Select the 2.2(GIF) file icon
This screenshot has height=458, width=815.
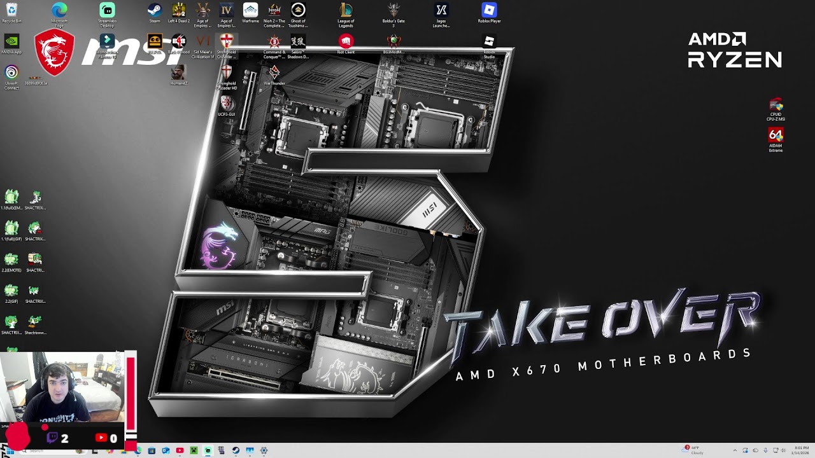[x=11, y=293]
